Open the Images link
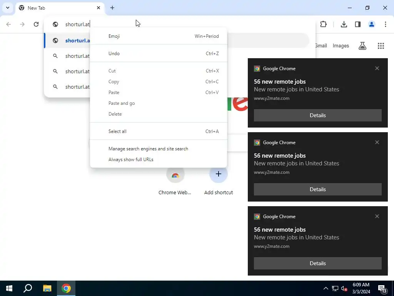The width and height of the screenshot is (394, 296). [x=341, y=45]
